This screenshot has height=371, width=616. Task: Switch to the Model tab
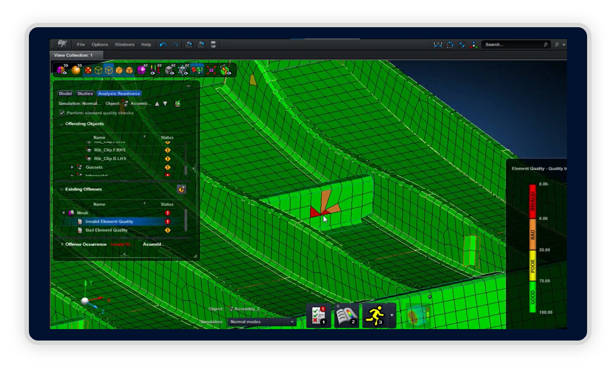click(x=65, y=94)
